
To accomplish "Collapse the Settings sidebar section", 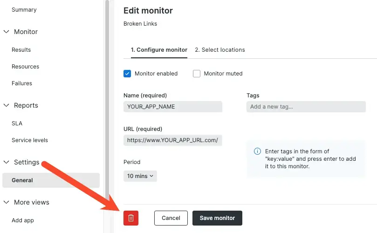I will coord(7,162).
